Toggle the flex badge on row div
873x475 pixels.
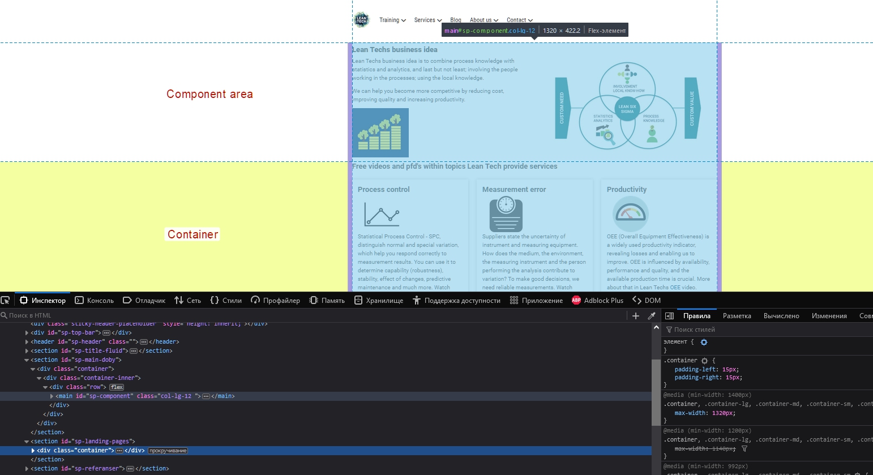click(117, 387)
